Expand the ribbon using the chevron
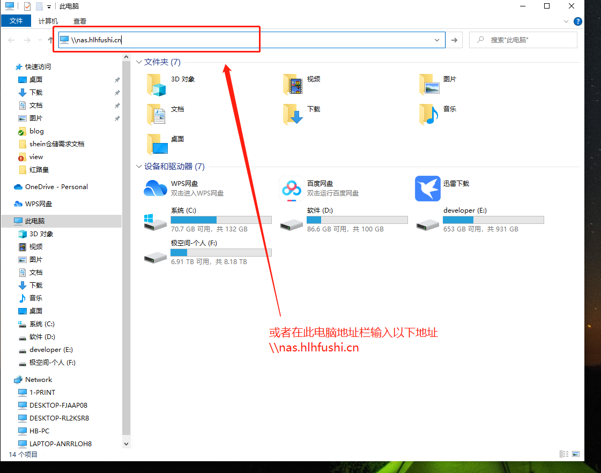This screenshot has height=473, width=601. click(x=566, y=21)
